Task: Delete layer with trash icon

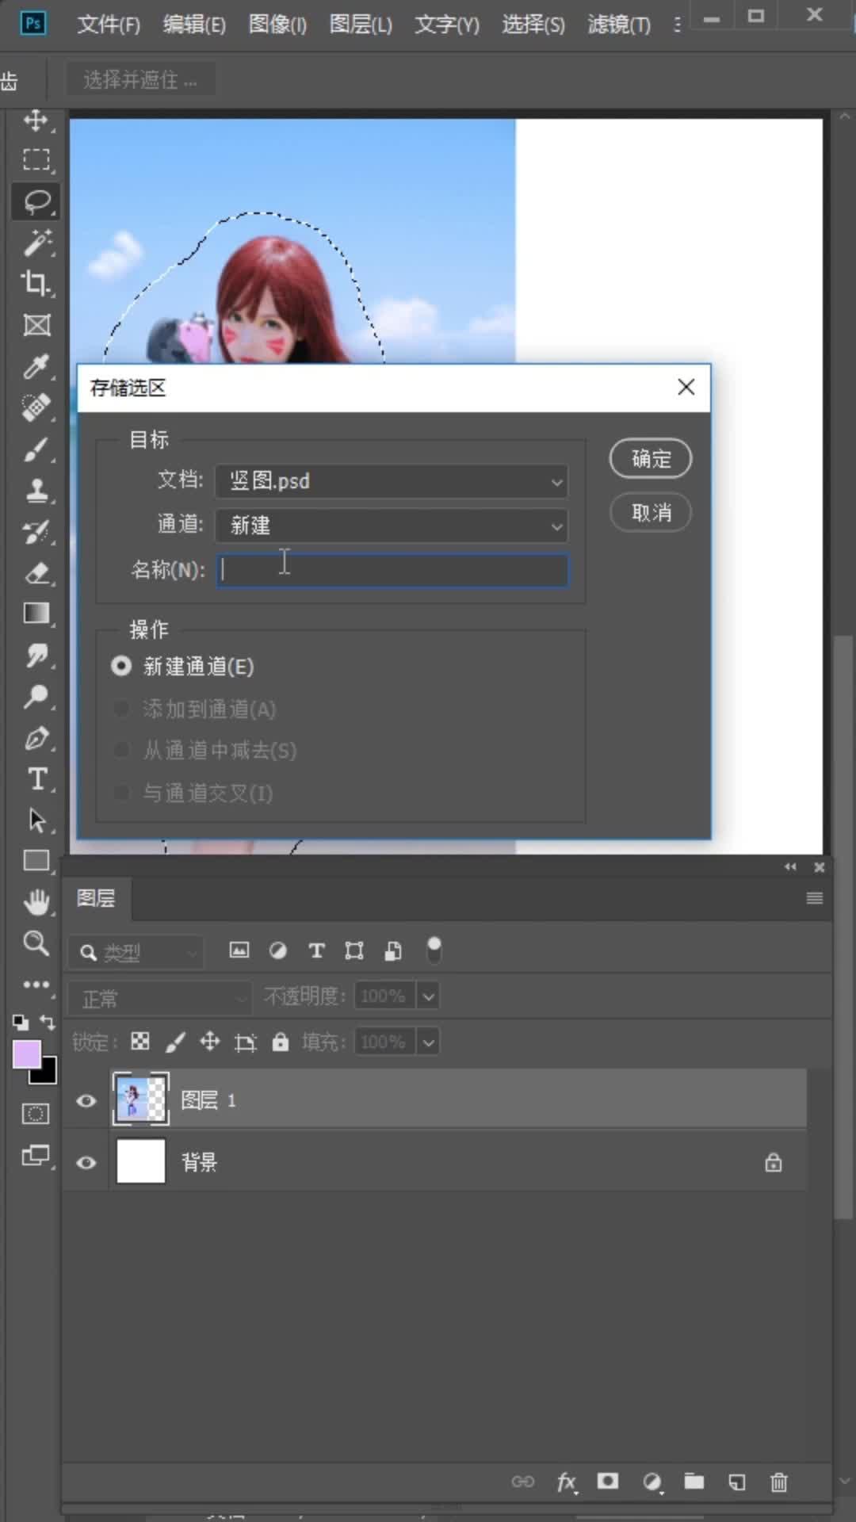Action: tap(778, 1482)
